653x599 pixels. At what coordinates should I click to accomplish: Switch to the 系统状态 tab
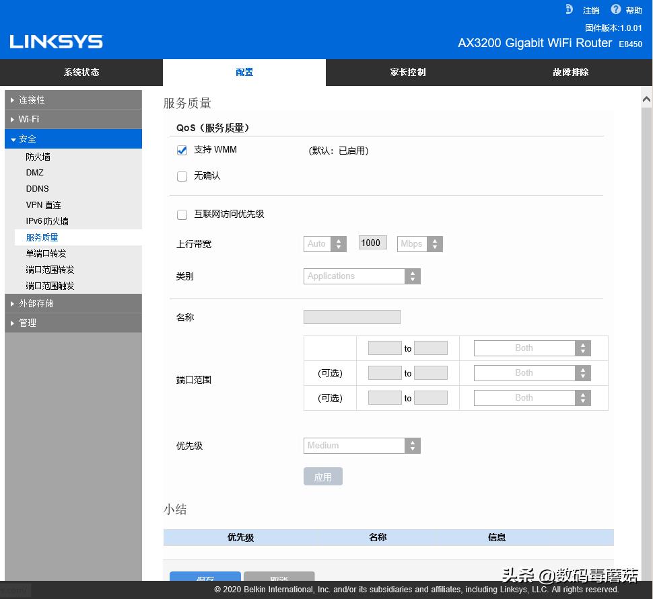tap(81, 72)
